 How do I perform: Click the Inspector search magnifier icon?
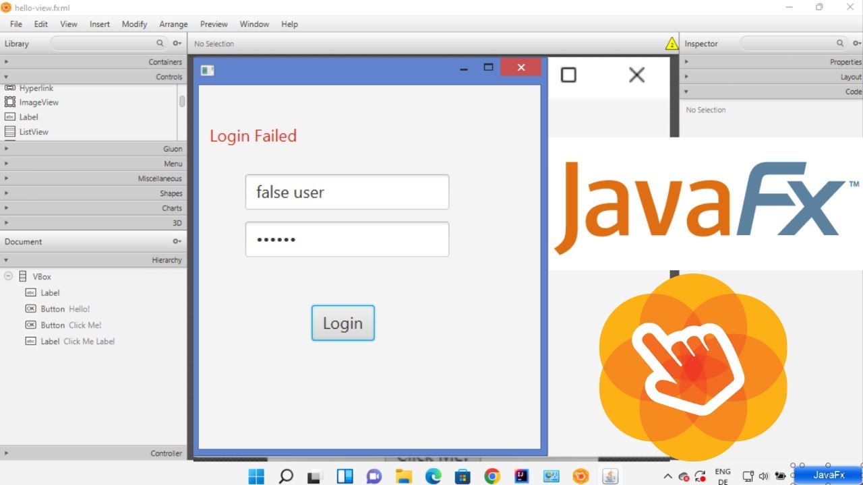pos(840,43)
